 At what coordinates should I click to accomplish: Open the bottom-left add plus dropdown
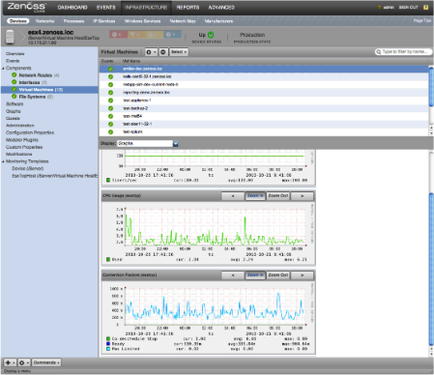[x=10, y=362]
